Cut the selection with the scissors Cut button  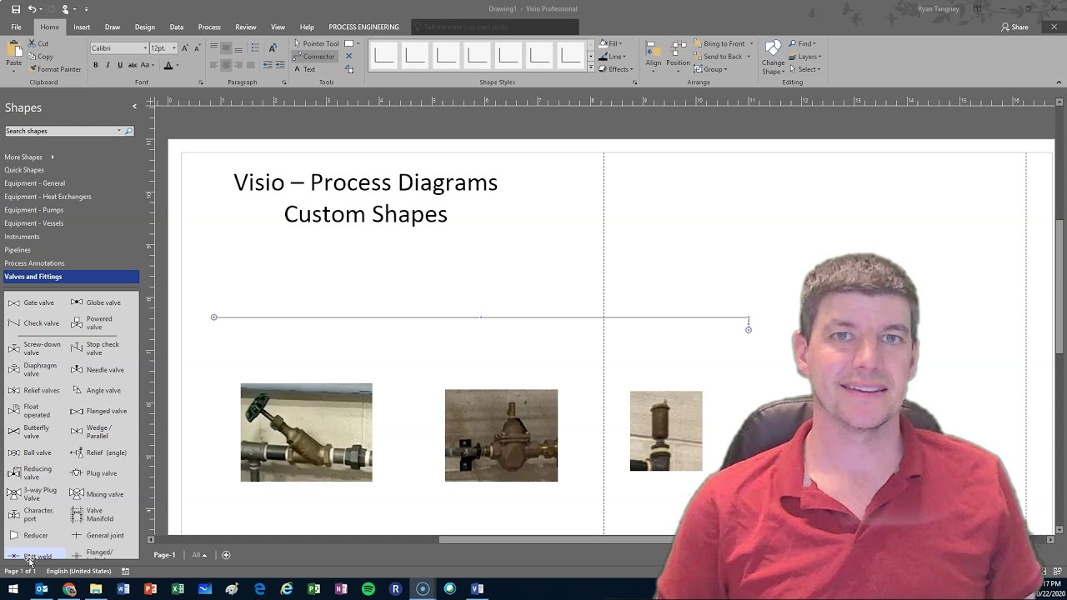tap(38, 43)
